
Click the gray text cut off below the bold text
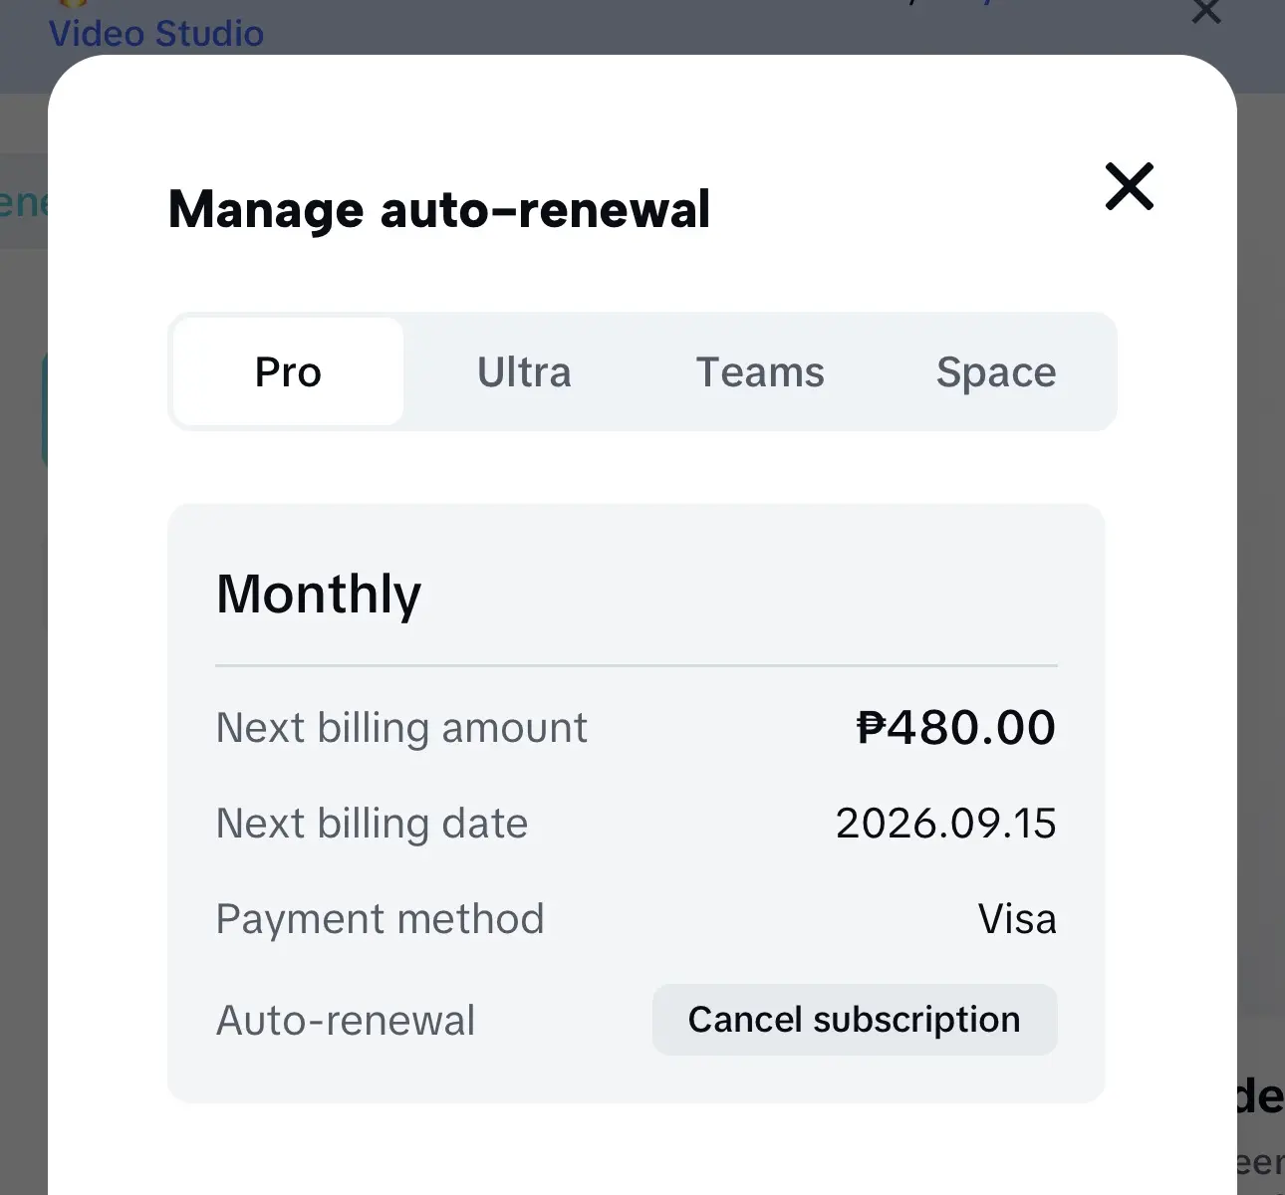click(x=1260, y=1162)
